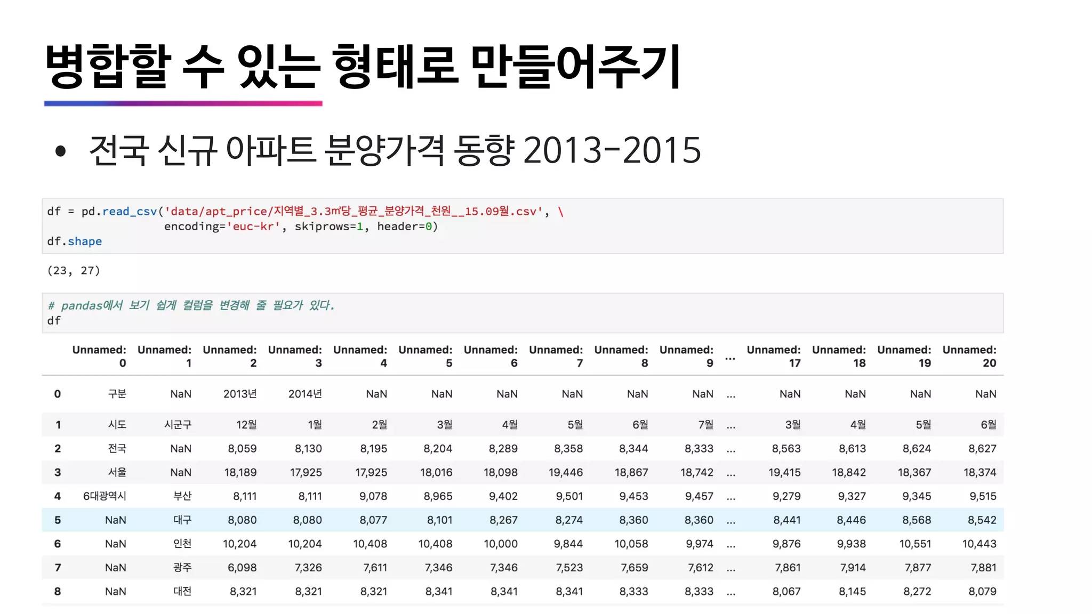1092x614 pixels.
Task: Click column header Unnamed: 2
Action: (x=229, y=356)
